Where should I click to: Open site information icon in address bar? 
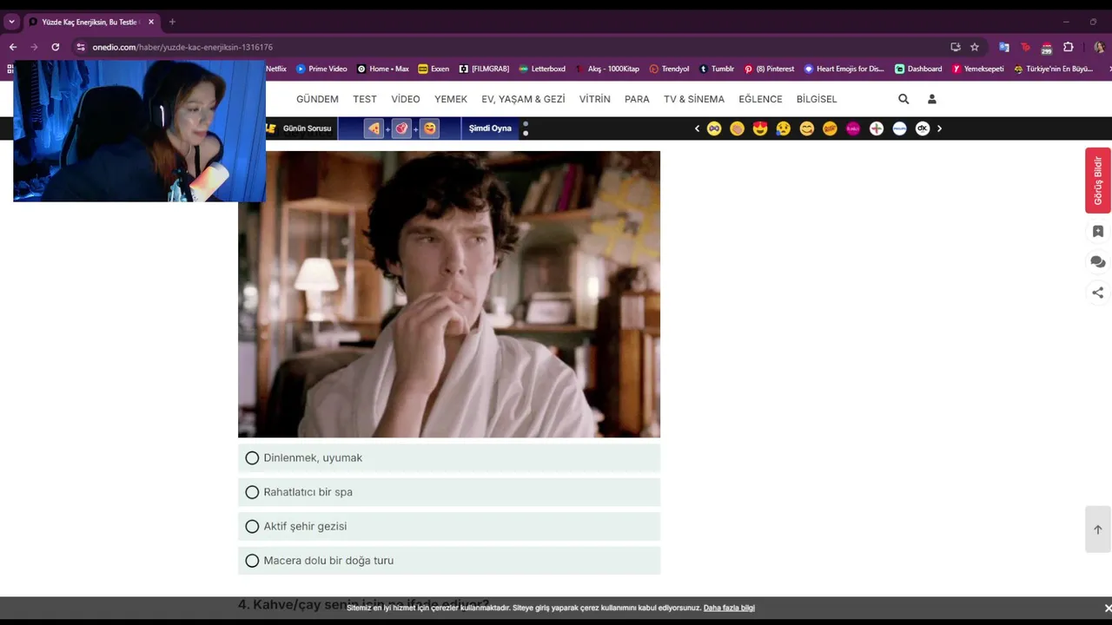click(x=81, y=47)
